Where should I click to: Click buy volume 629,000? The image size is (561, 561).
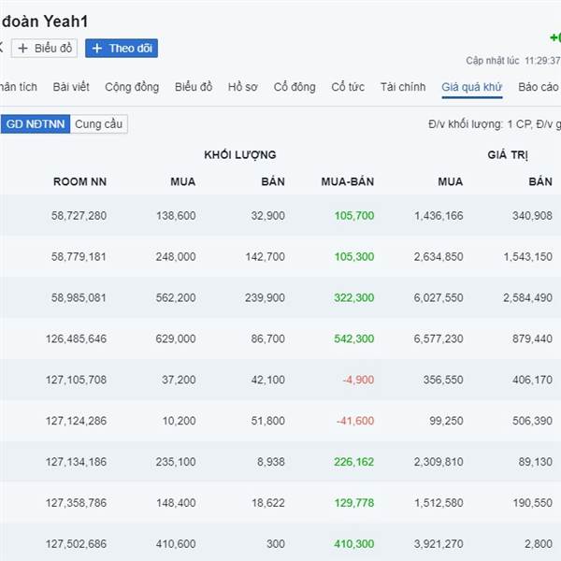click(x=176, y=338)
